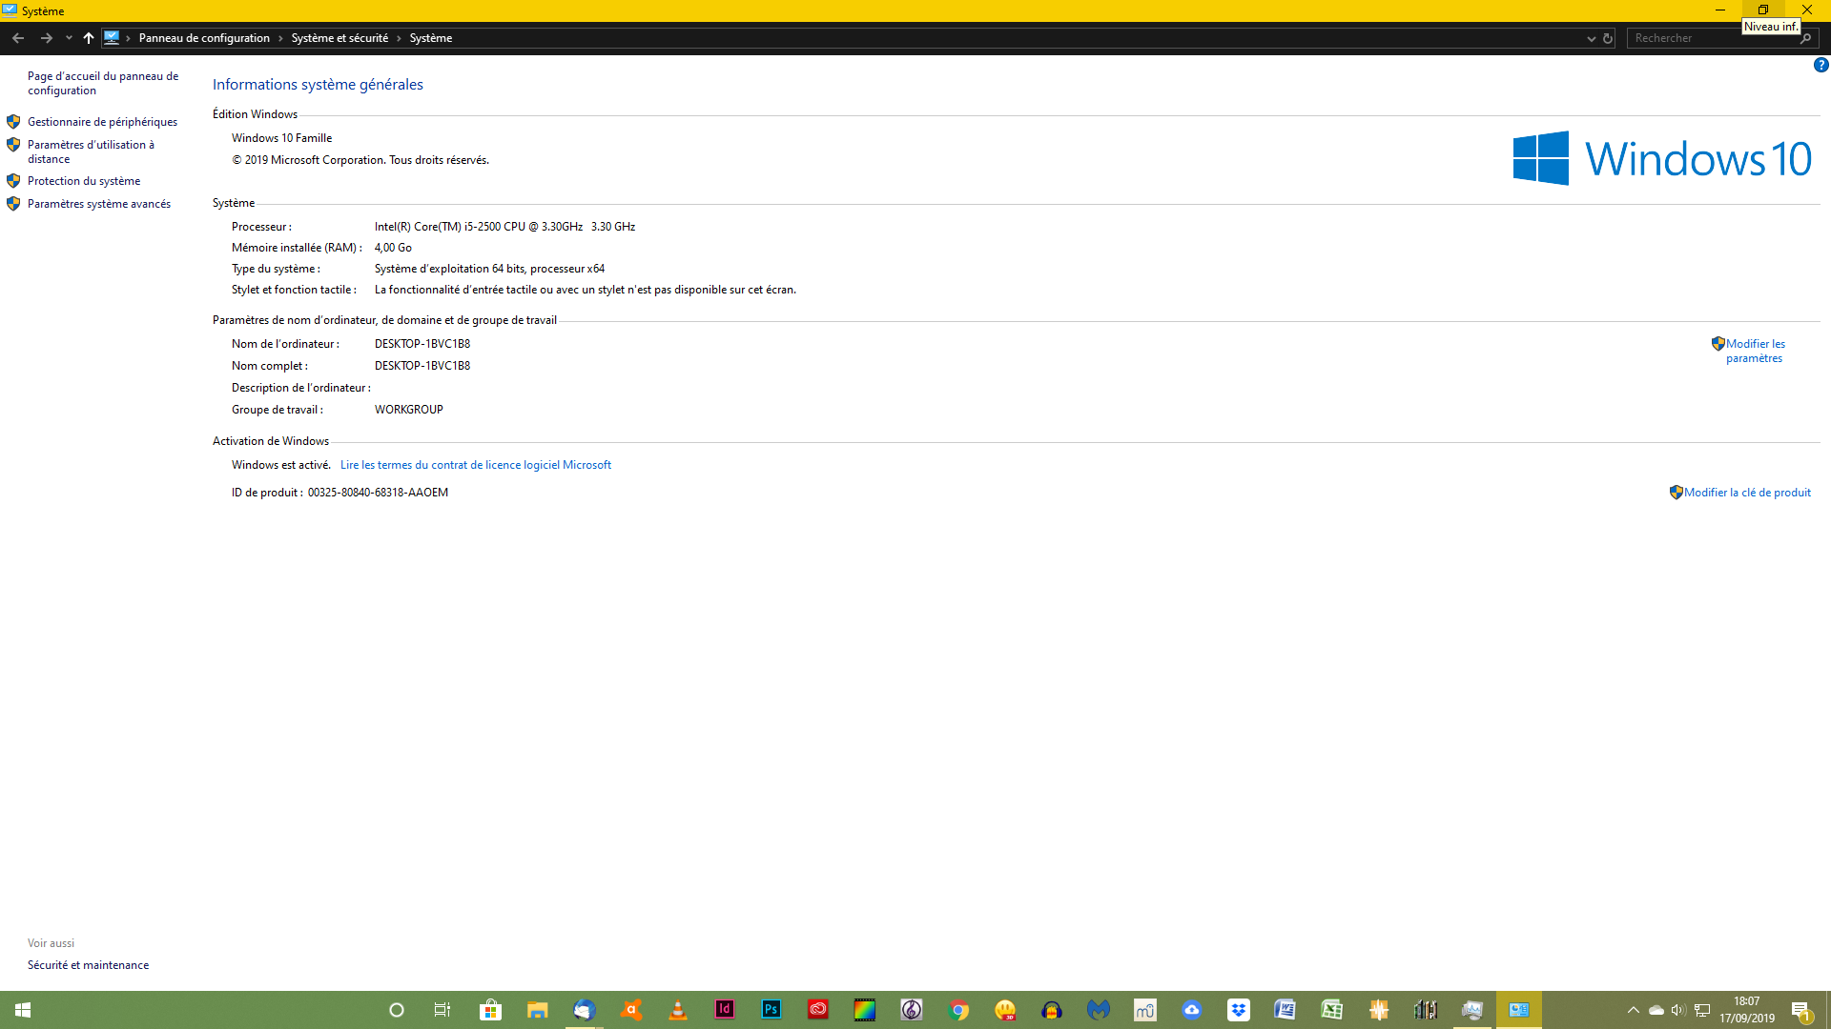Open Sécurité et maintenance link
Viewport: 1831px width, 1029px height.
coord(88,965)
